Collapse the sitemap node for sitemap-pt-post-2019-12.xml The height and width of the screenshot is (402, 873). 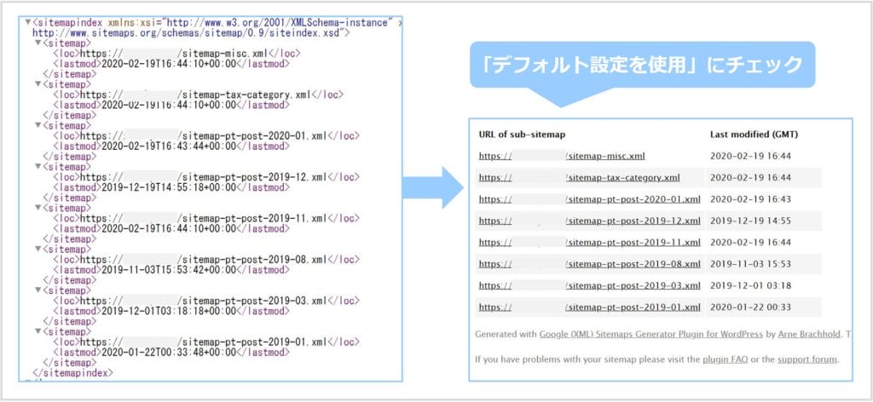click(38, 167)
